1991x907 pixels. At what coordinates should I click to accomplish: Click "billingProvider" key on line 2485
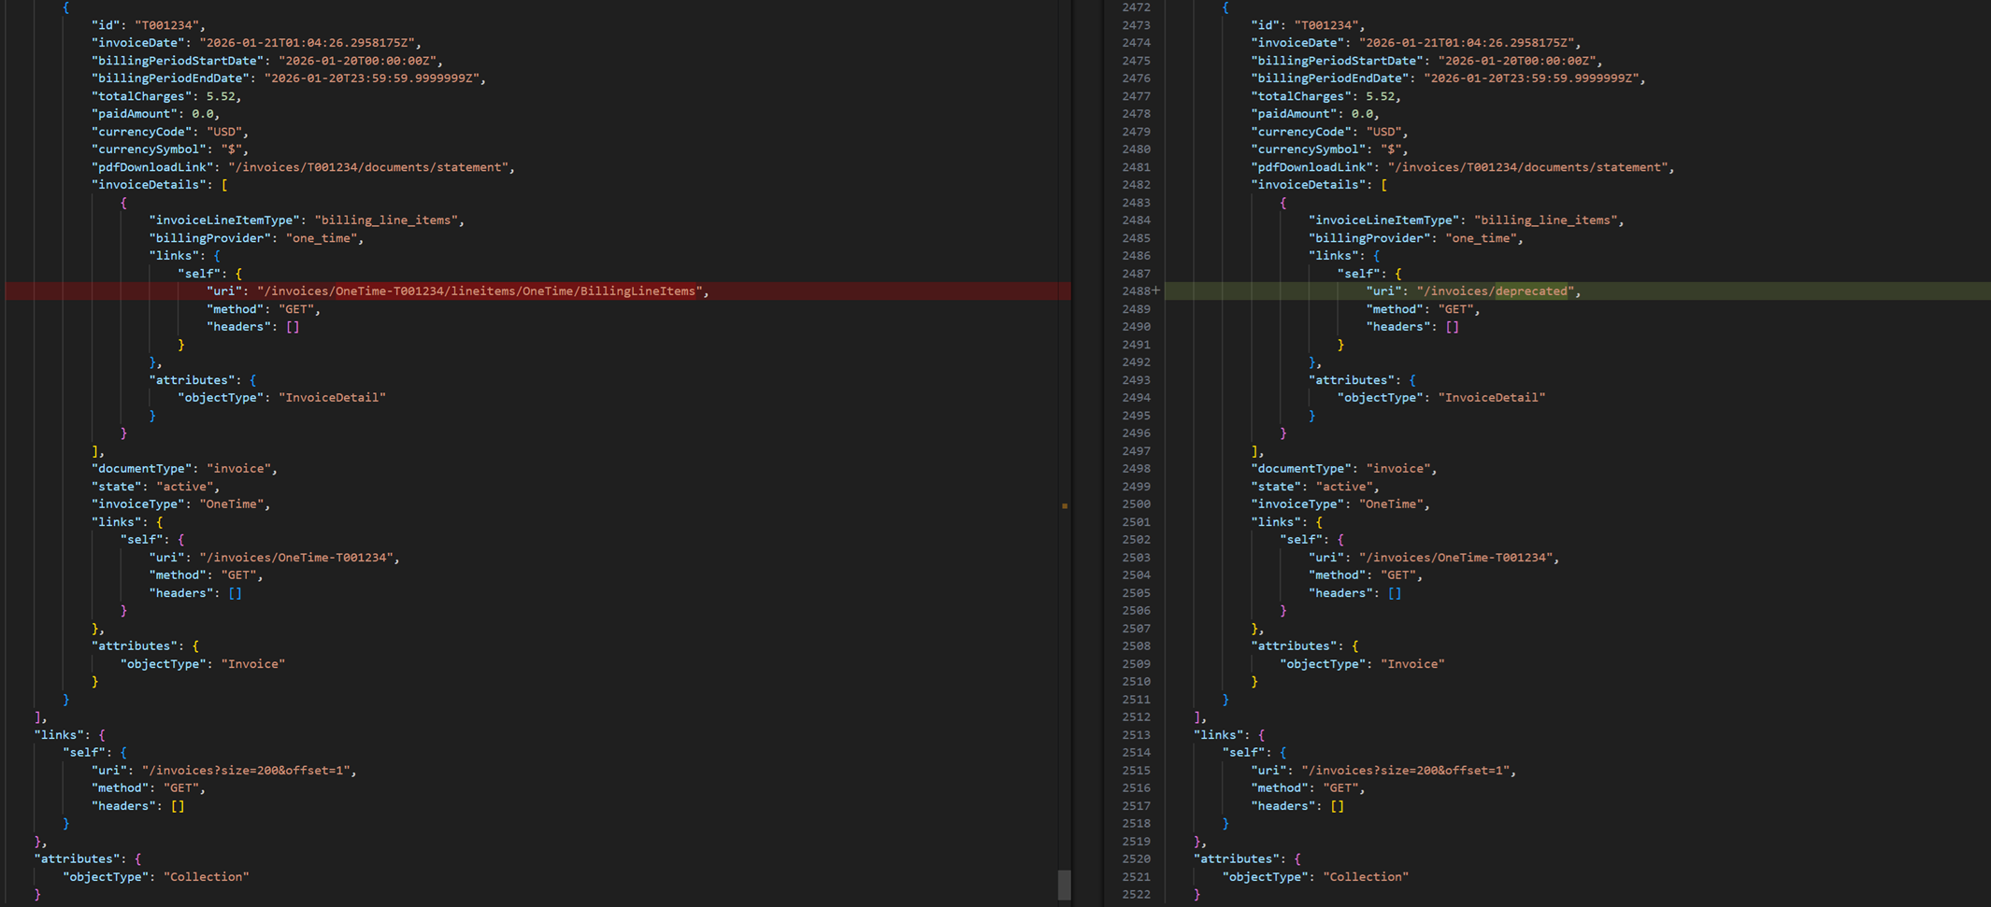[x=1370, y=238]
